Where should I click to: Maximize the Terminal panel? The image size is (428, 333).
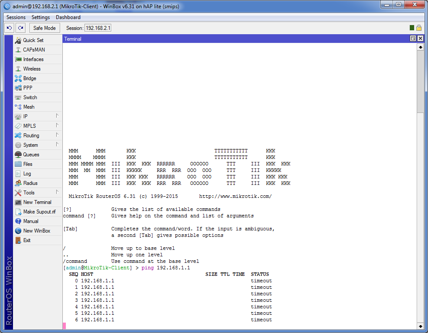click(x=413, y=39)
